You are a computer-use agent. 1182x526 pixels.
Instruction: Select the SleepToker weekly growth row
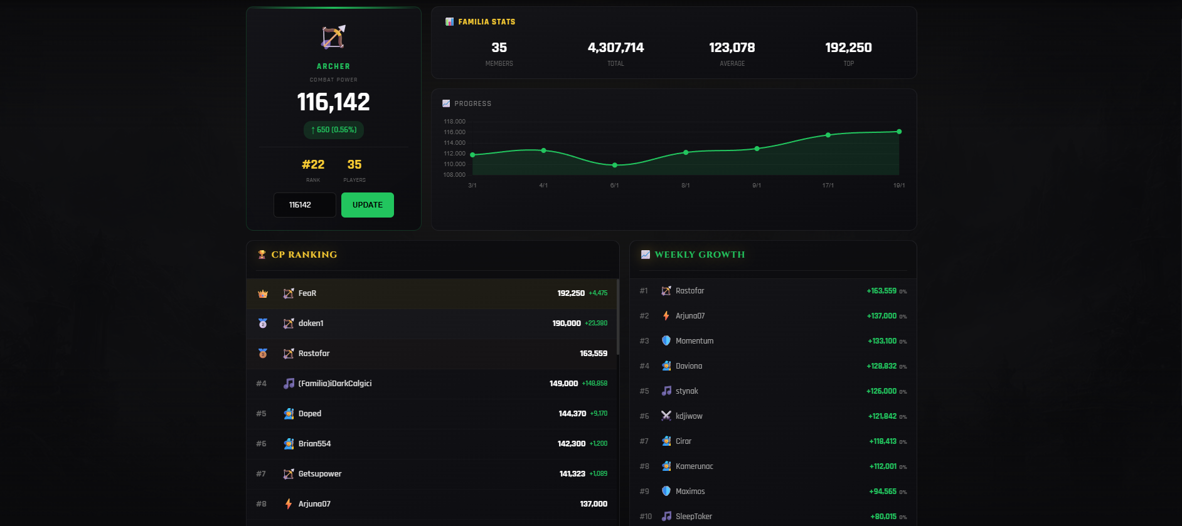772,517
